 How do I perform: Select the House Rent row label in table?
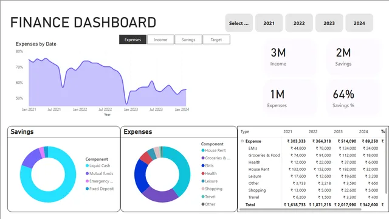click(259, 169)
